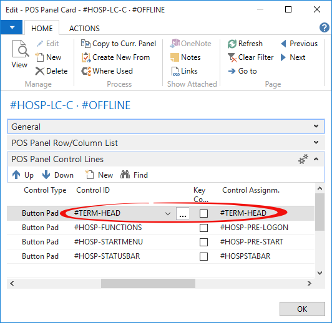Click the Refresh icon
The image size is (332, 323).
[x=232, y=44]
